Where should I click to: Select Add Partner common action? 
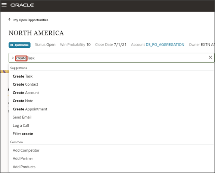pyautogui.click(x=23, y=158)
